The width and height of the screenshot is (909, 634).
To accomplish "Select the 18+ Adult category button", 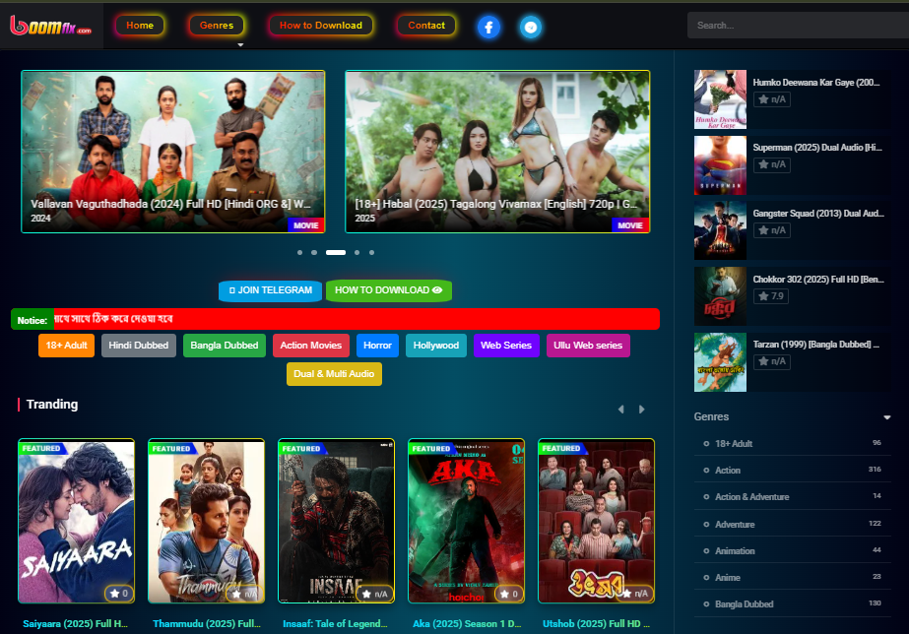I will click(67, 346).
